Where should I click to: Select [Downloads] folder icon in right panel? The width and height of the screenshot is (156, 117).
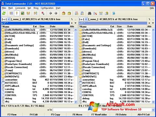pyautogui.click(x=81, y=48)
